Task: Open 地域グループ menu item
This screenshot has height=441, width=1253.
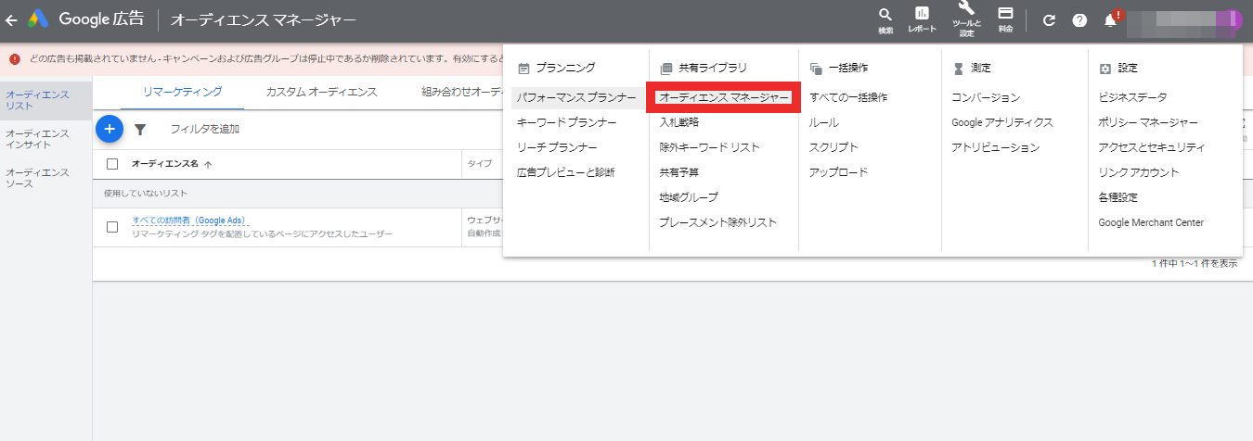Action: (x=689, y=197)
